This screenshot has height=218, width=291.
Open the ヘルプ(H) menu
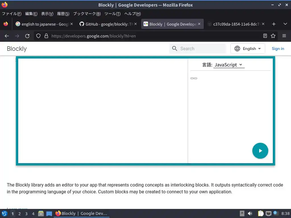pos(132,14)
